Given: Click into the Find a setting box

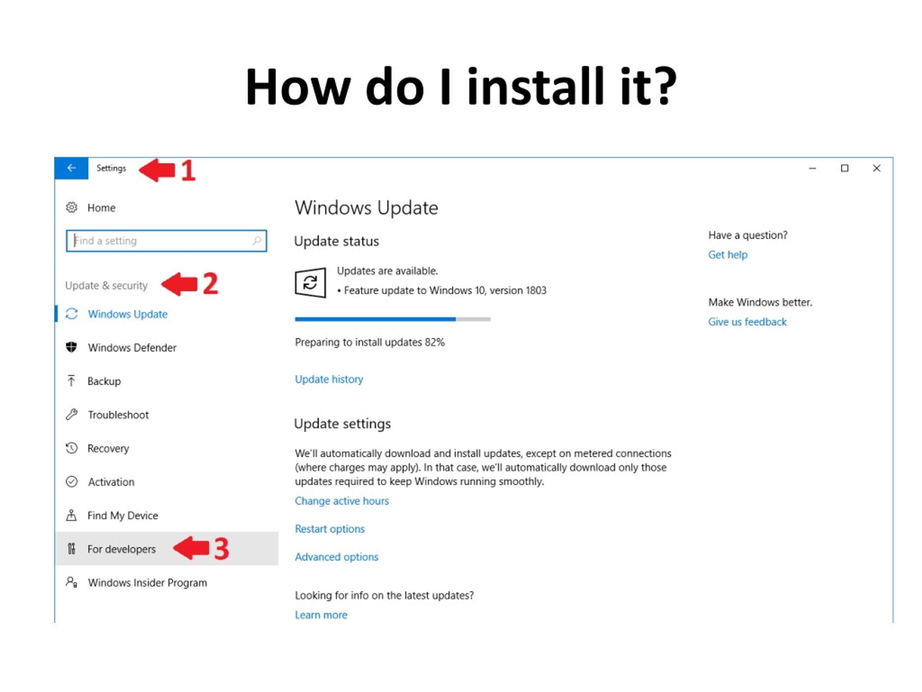Looking at the screenshot, I should click(166, 241).
